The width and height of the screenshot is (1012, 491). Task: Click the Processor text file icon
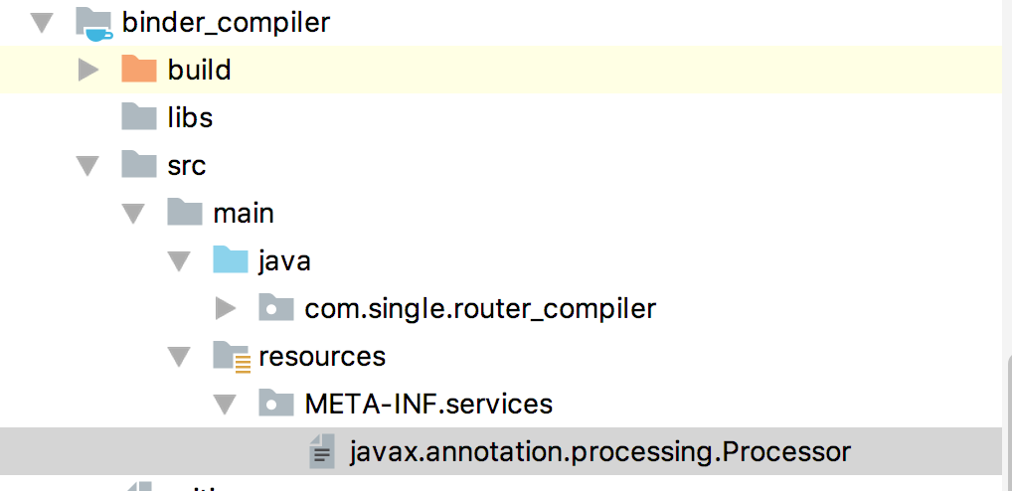[321, 452]
